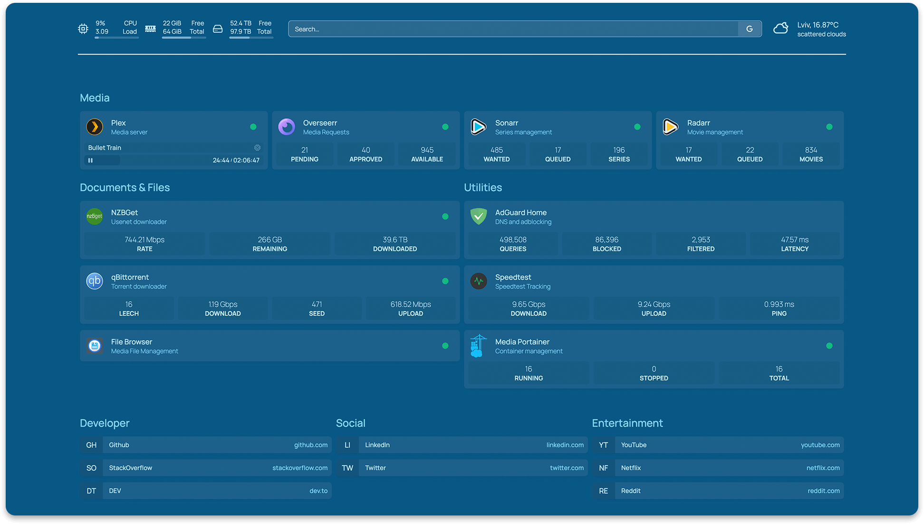The height and width of the screenshot is (524, 924).
Task: Click the File Browser disk icon
Action: click(95, 346)
